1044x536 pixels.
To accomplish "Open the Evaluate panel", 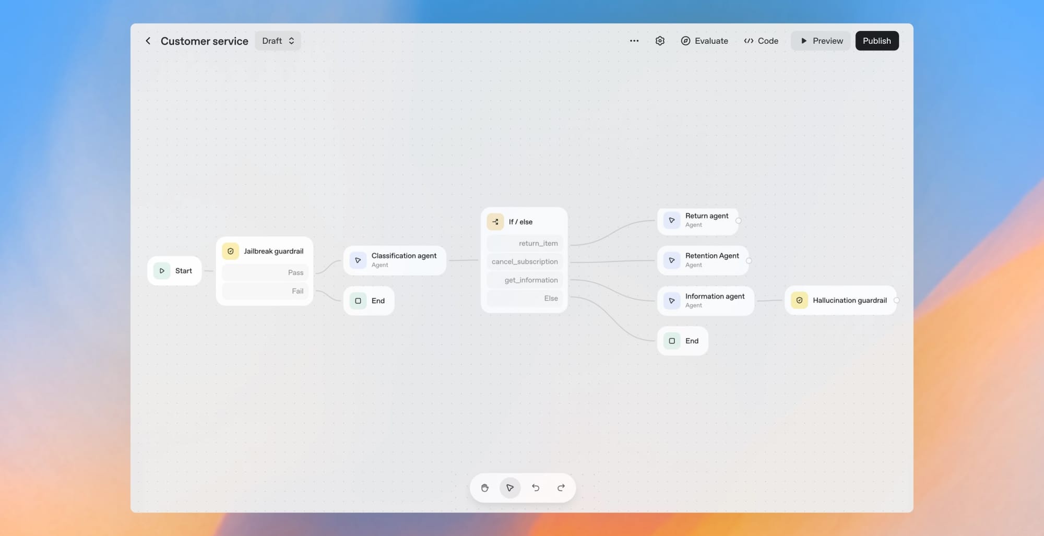I will [704, 41].
